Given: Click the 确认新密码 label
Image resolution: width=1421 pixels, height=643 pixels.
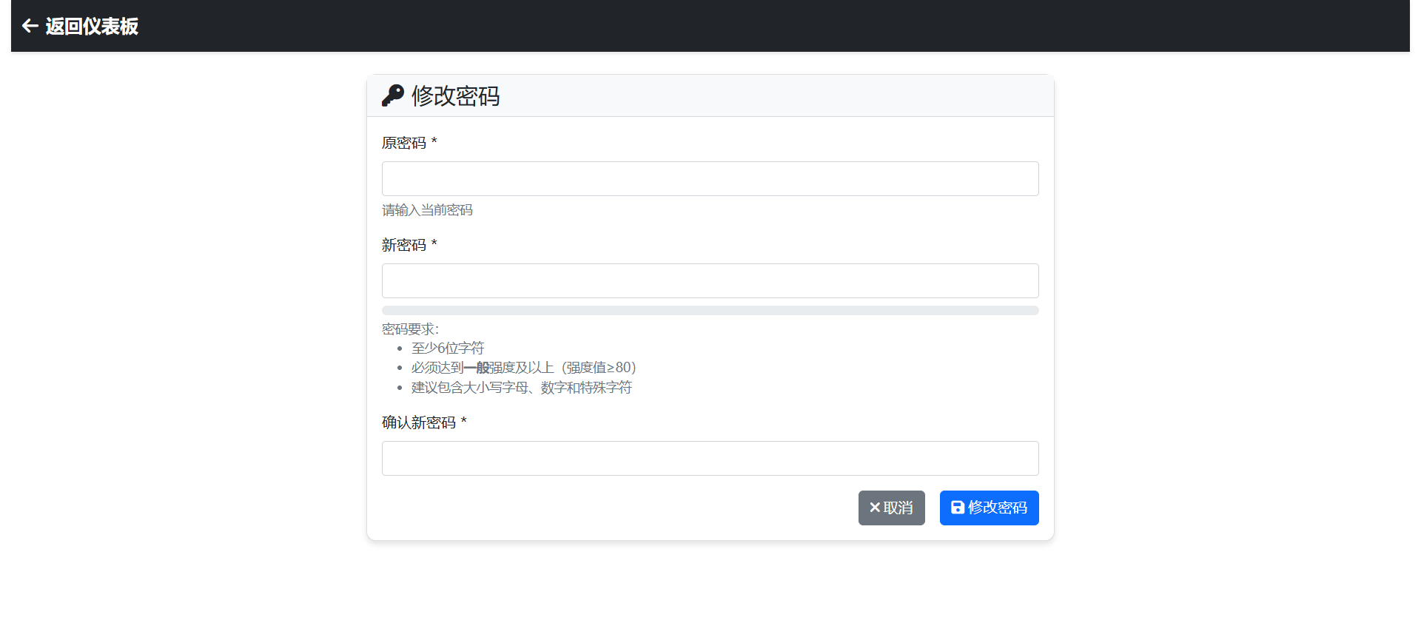Looking at the screenshot, I should click(424, 423).
